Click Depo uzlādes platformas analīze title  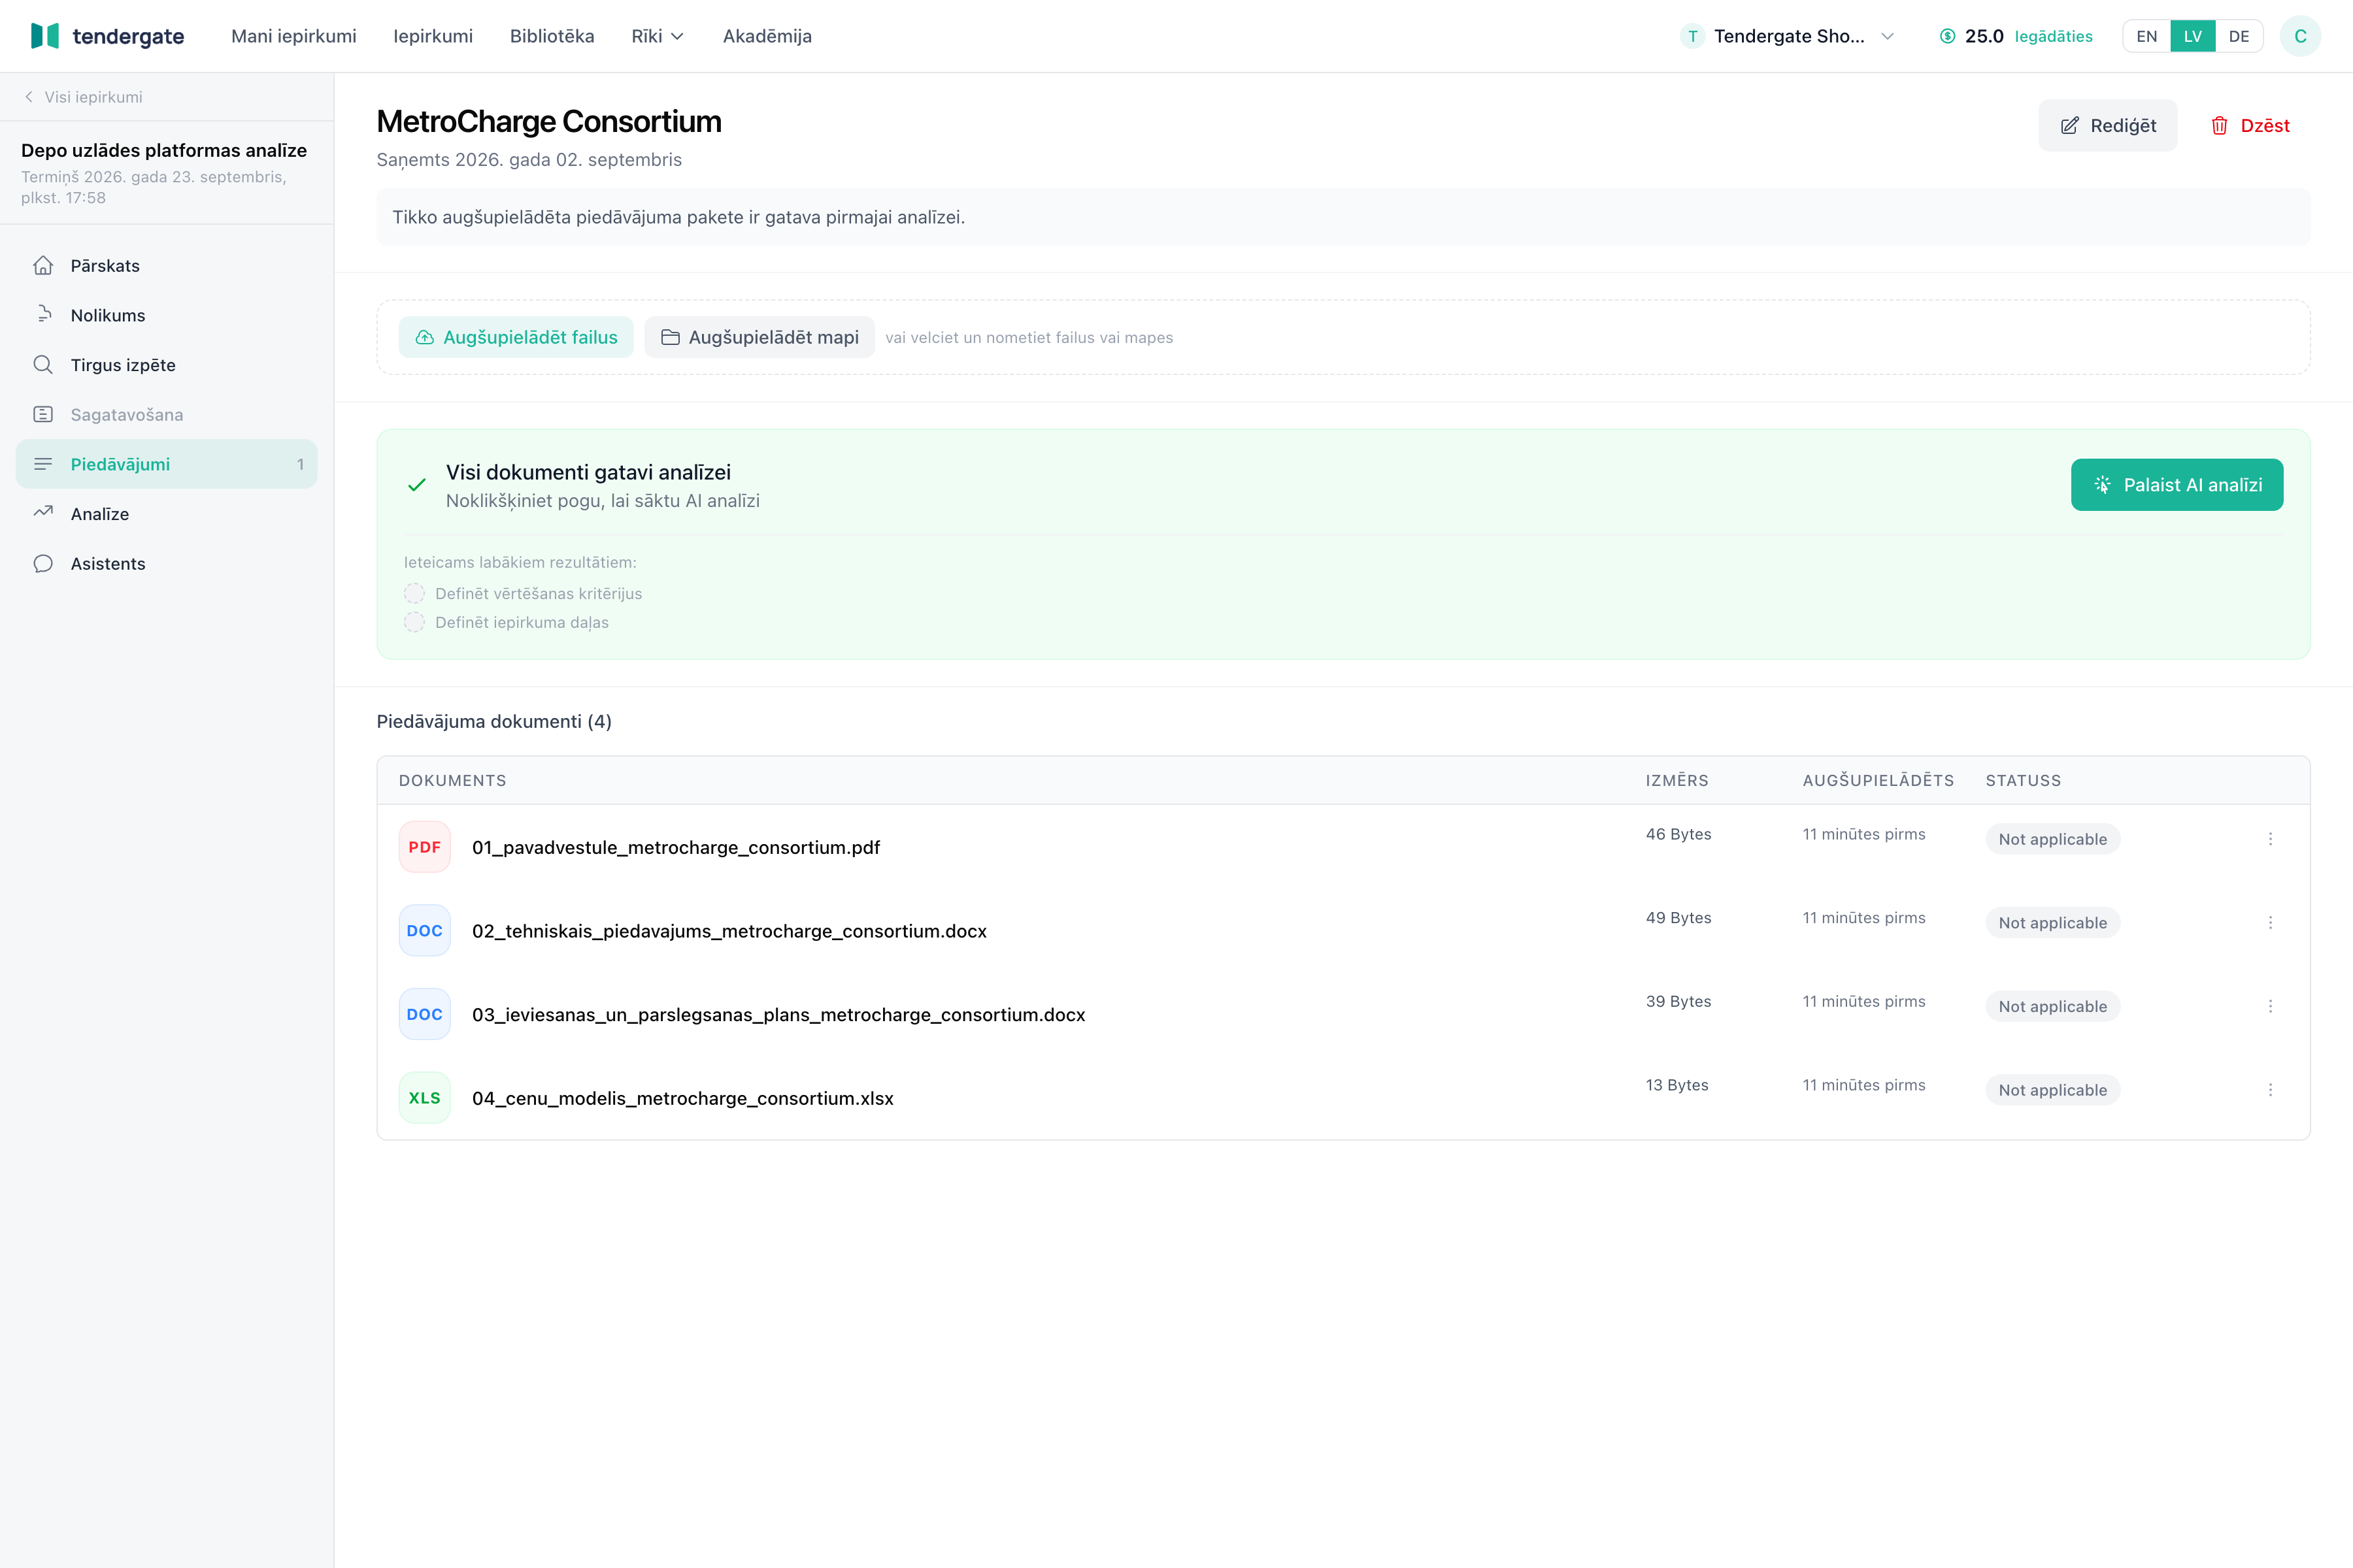point(164,150)
